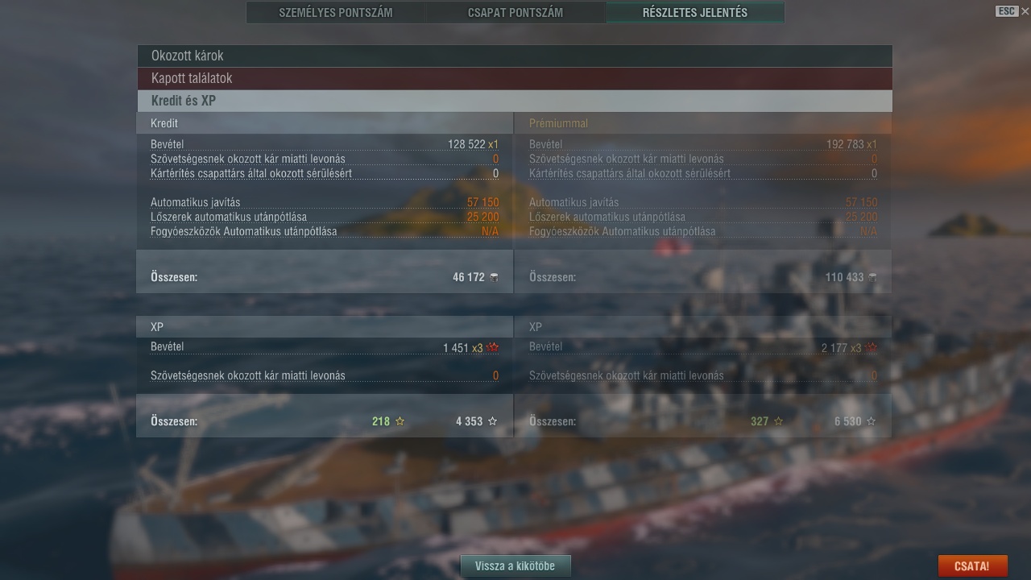1031x580 pixels.
Task: Click the white star beside 4 353
Action: tap(493, 421)
